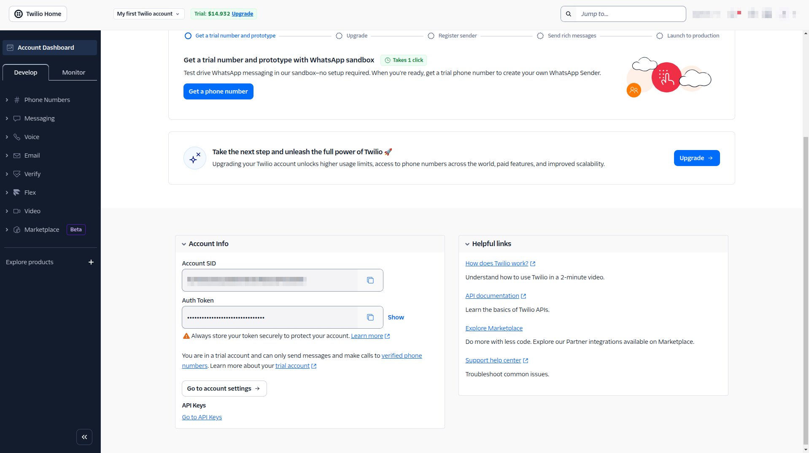The height and width of the screenshot is (453, 809).
Task: Expand the Video chevron
Action: tap(7, 211)
